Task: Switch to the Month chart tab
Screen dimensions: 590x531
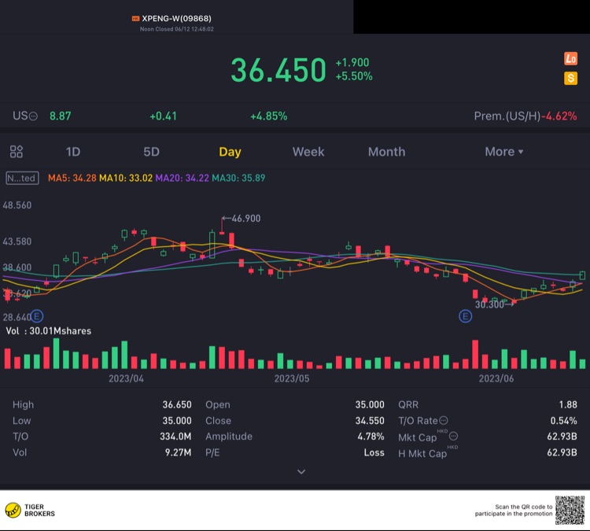Action: (x=386, y=152)
